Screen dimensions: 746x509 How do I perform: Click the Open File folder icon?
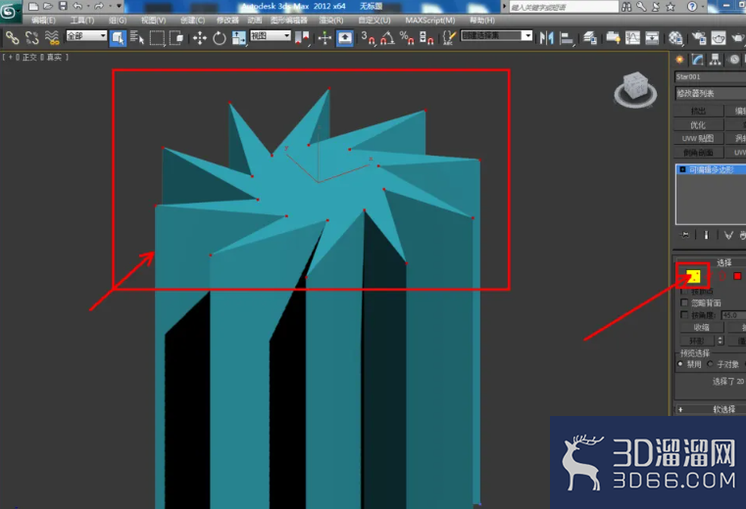(48, 6)
